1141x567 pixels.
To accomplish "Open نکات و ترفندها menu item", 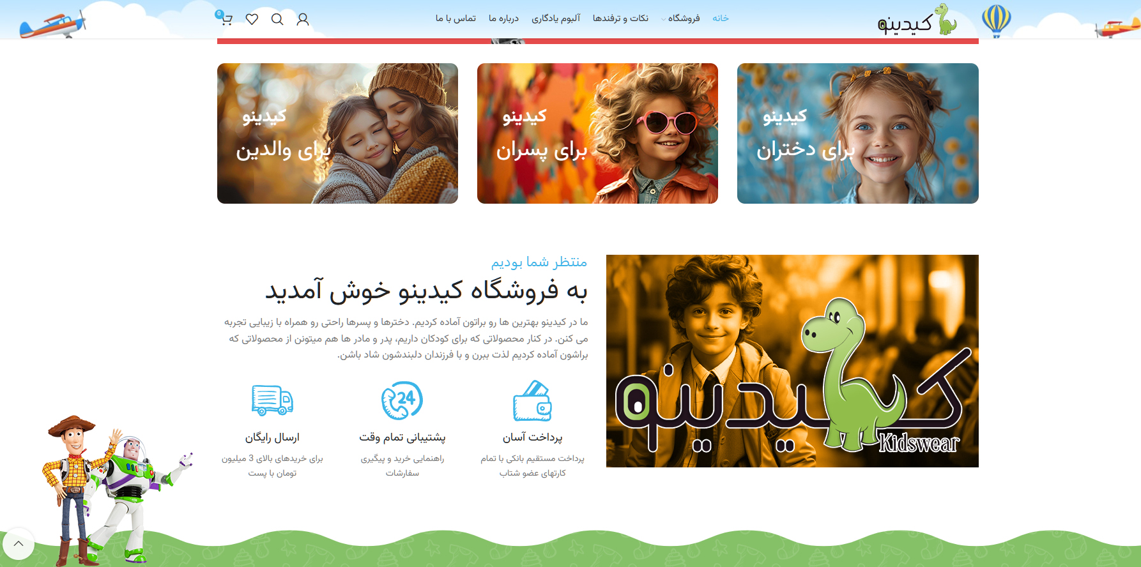I will pyautogui.click(x=620, y=19).
